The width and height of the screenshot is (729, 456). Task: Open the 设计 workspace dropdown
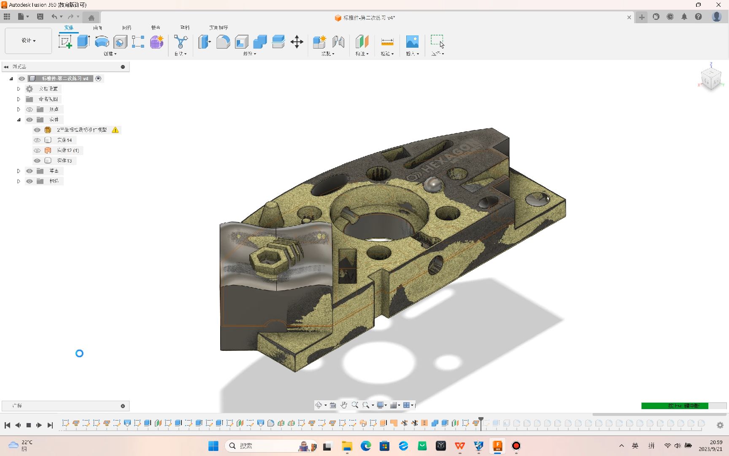click(28, 41)
